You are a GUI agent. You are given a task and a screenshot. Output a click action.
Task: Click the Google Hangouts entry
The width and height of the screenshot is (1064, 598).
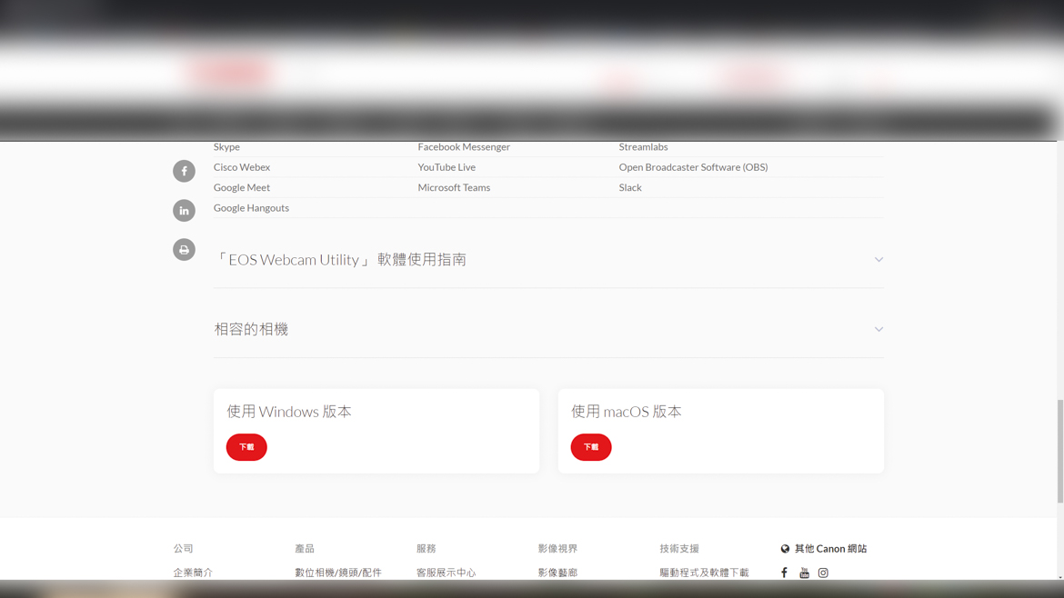[251, 207]
